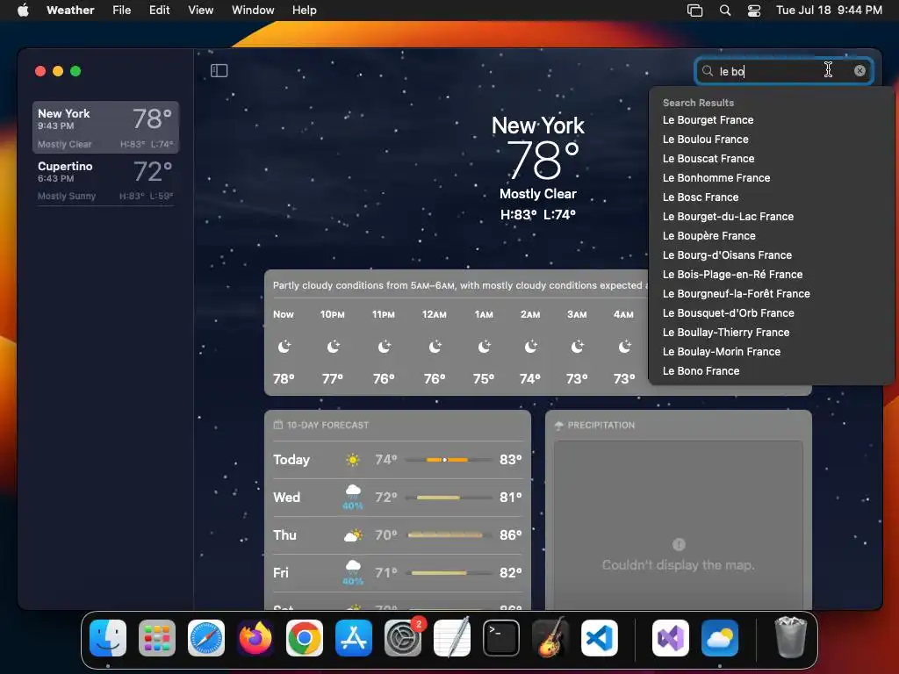Viewport: 899px width, 674px height.
Task: Click the Stage Manager icon in menu bar
Action: click(x=695, y=11)
